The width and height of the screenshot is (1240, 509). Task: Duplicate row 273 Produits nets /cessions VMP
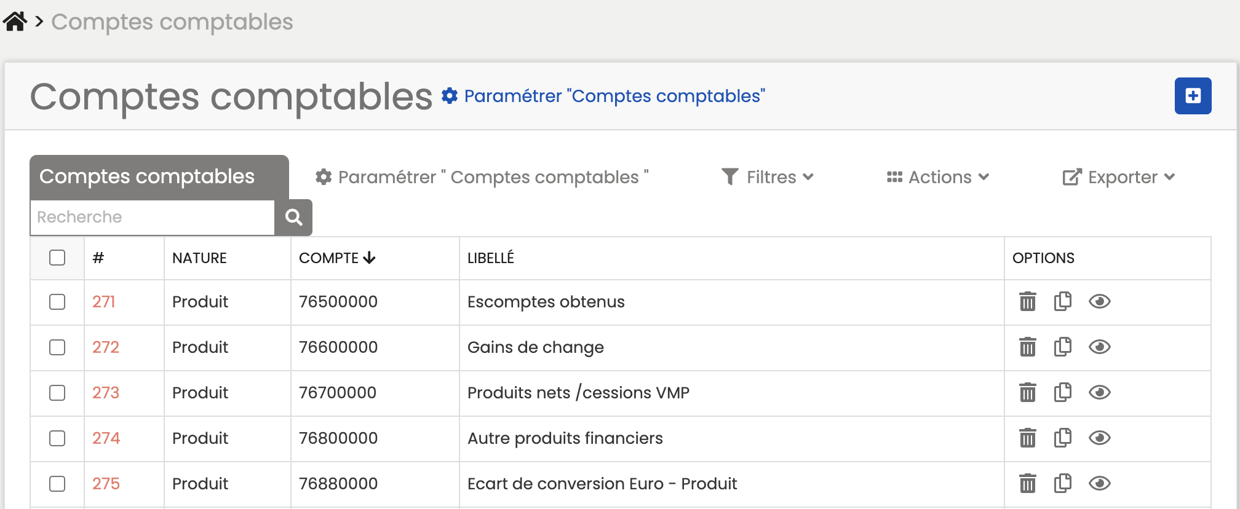[1063, 393]
